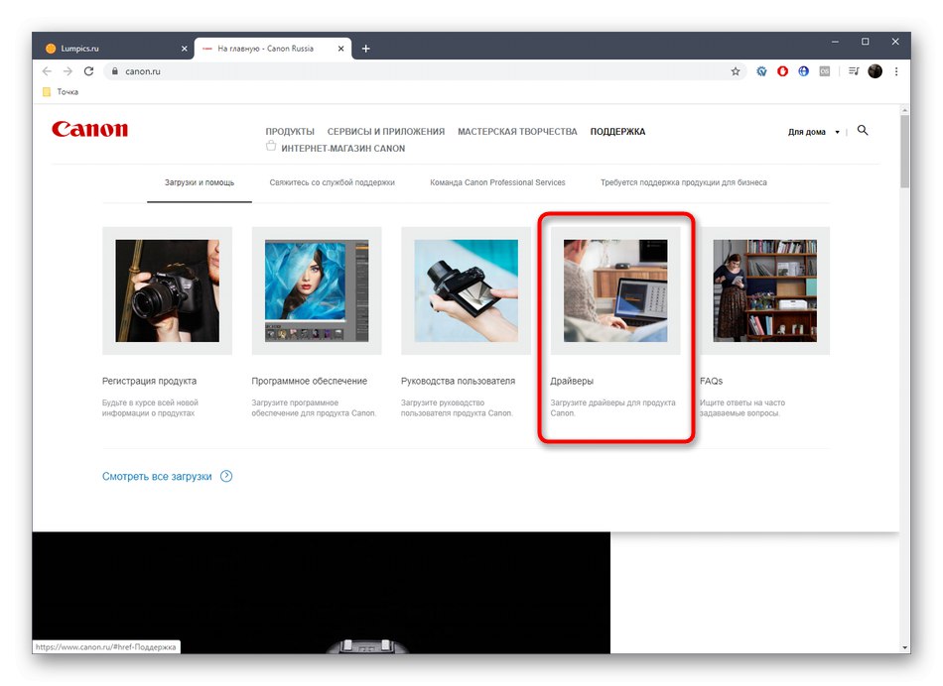943x686 pixels.
Task: Click the Регистрация продукта camera thumbnail
Action: (167, 290)
